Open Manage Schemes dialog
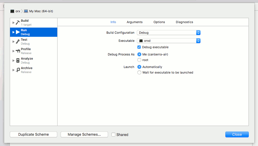Image resolution: width=258 pixels, height=146 pixels. (84, 134)
